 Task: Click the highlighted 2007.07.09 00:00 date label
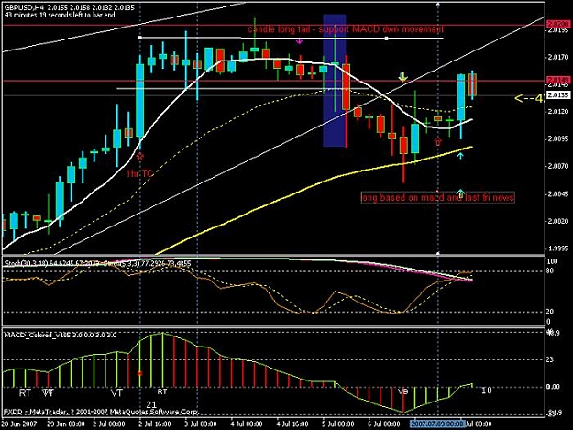pos(437,424)
